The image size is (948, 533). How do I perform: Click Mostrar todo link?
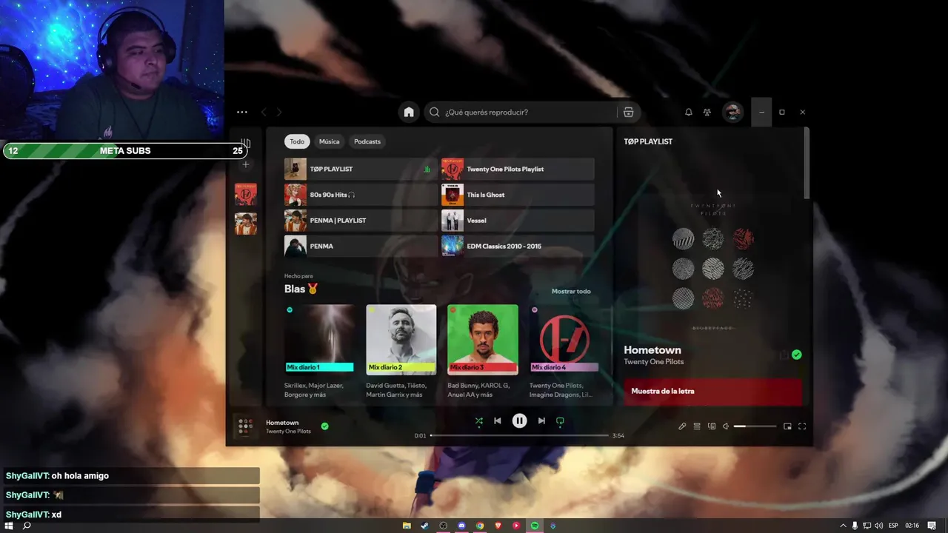571,291
